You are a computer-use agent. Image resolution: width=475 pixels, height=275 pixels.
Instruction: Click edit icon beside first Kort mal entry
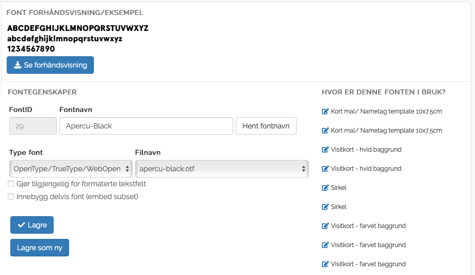pyautogui.click(x=325, y=111)
